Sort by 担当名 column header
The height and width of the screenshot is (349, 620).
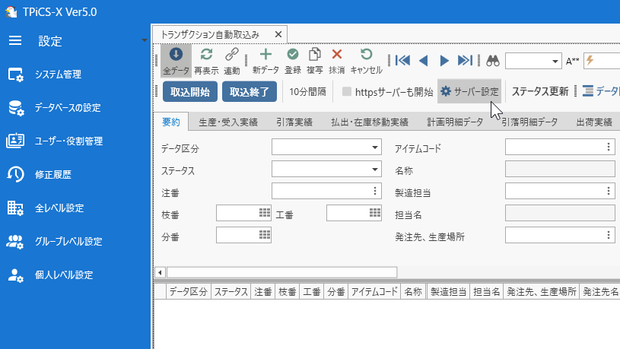tap(486, 292)
